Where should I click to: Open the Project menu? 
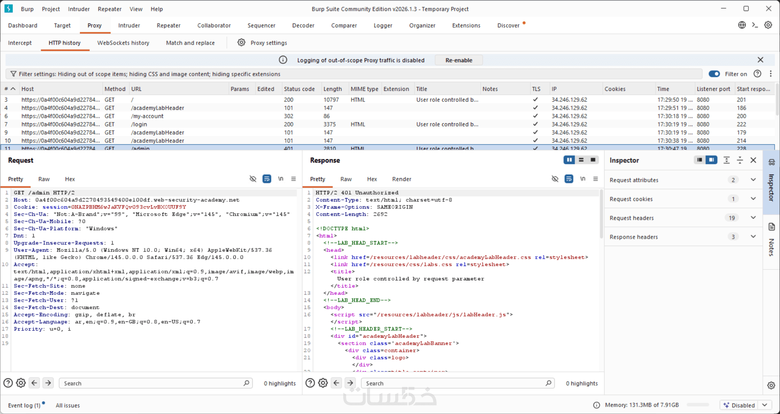point(51,9)
